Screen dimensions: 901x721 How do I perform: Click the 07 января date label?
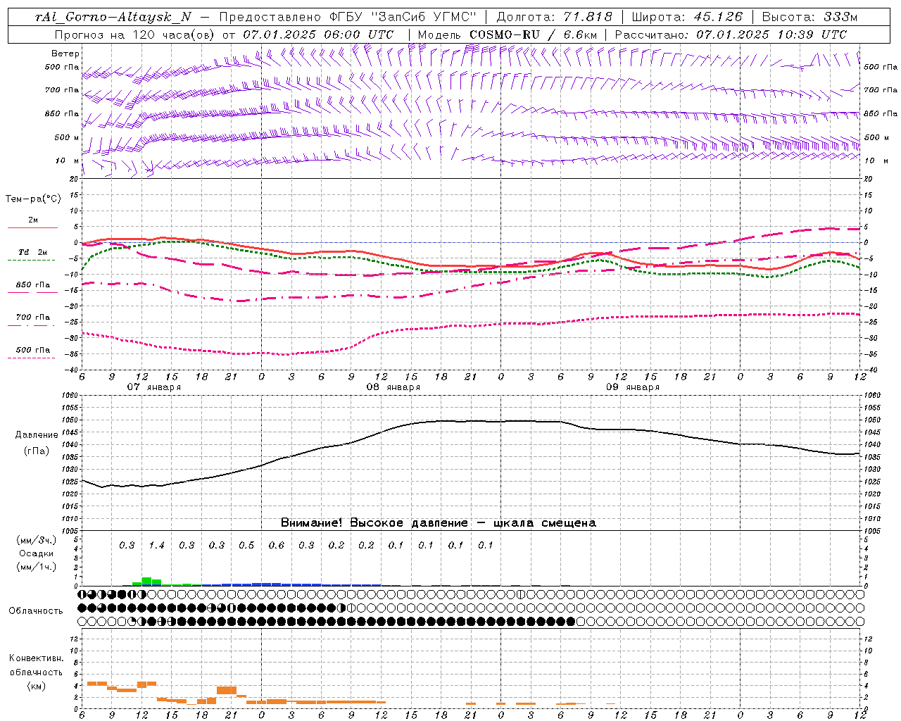(x=153, y=387)
